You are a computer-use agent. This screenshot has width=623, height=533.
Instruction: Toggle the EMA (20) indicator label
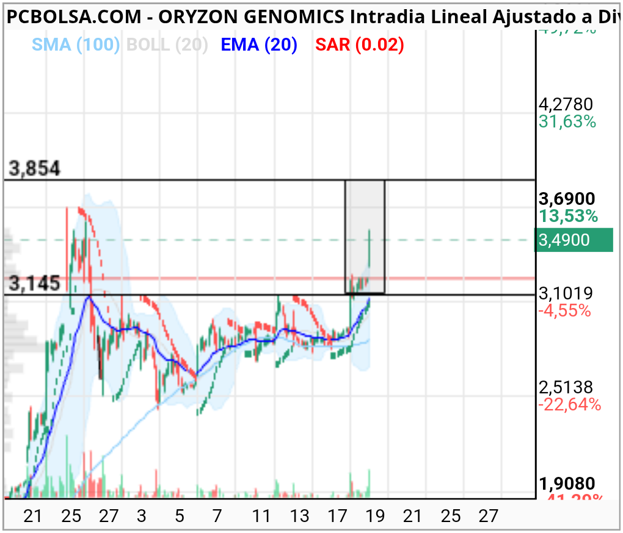pyautogui.click(x=258, y=45)
